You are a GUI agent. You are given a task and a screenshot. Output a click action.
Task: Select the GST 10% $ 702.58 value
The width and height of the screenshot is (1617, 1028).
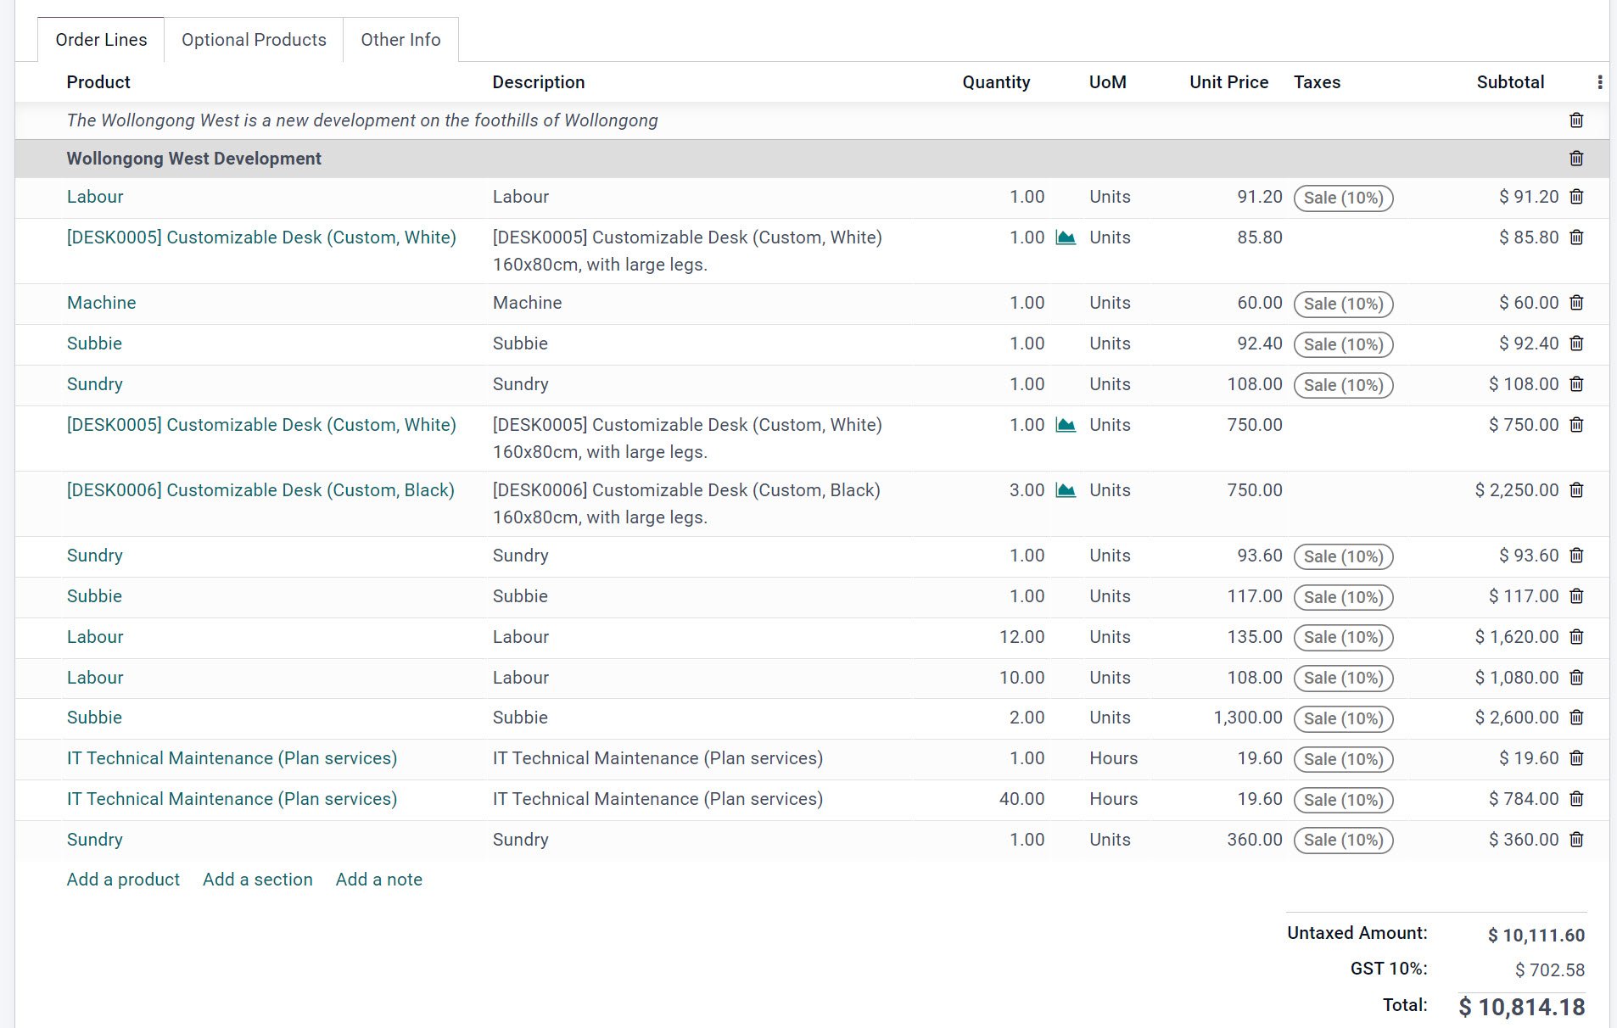click(x=1550, y=970)
